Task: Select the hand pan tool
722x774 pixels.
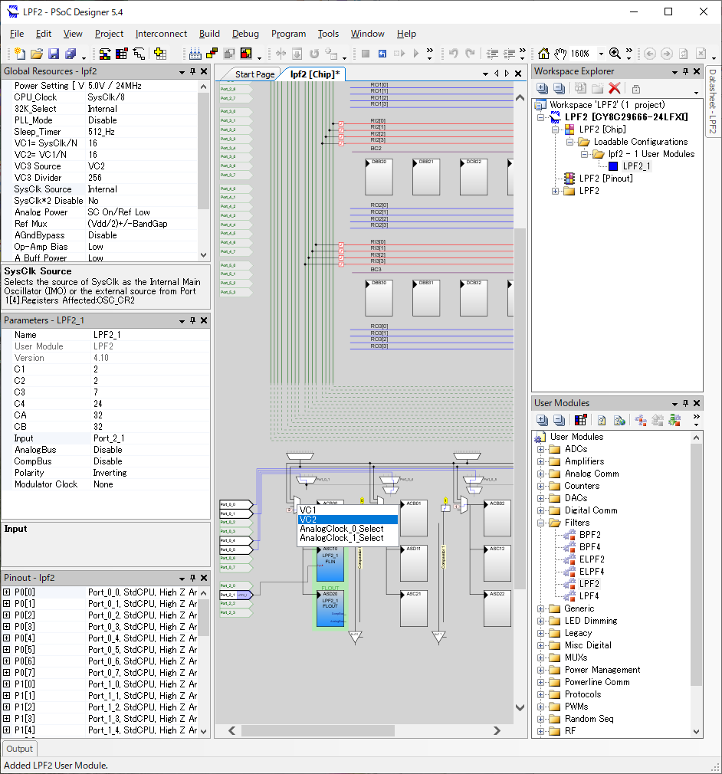Action: tap(560, 54)
